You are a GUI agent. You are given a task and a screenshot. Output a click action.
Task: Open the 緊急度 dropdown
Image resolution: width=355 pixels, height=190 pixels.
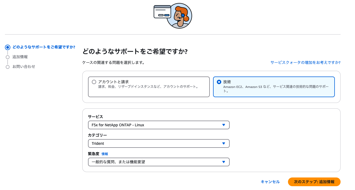click(x=159, y=162)
